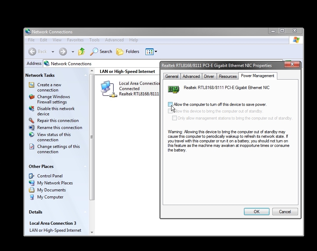Click Change settings of this connection icon
Viewport: 317px width, 251px height.
pyautogui.click(x=32, y=147)
